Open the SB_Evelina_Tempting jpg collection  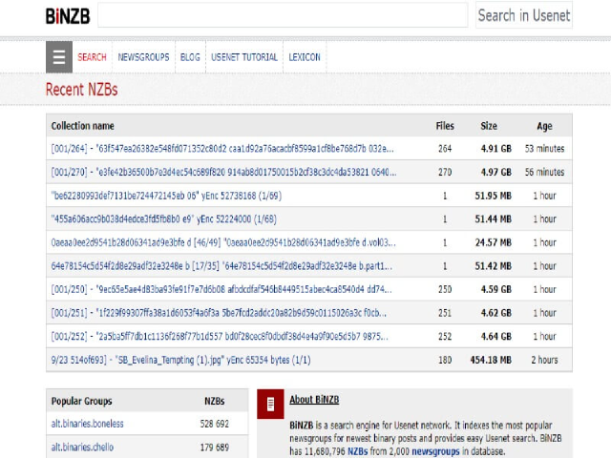point(180,360)
